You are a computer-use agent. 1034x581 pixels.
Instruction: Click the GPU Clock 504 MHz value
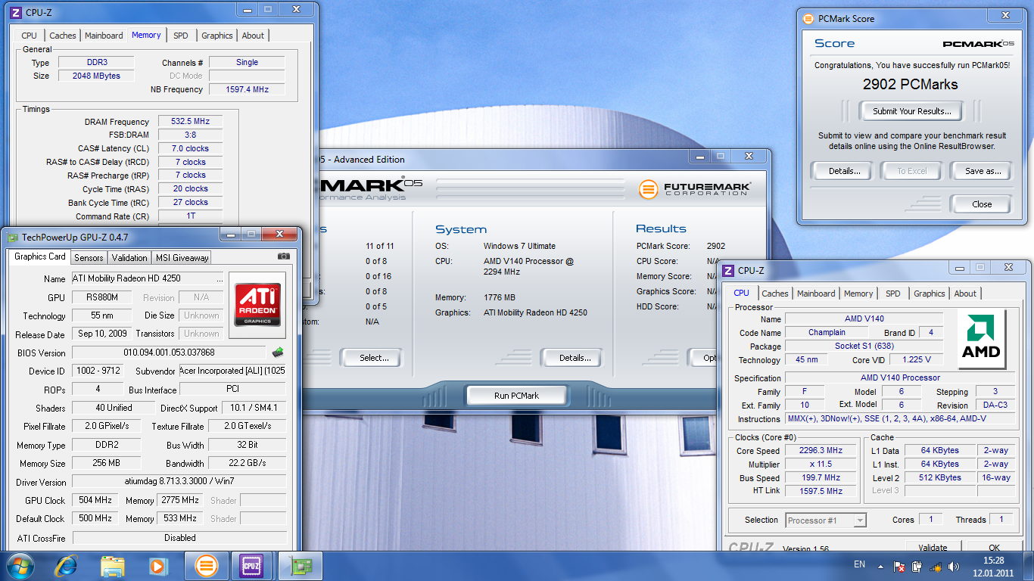tap(95, 500)
